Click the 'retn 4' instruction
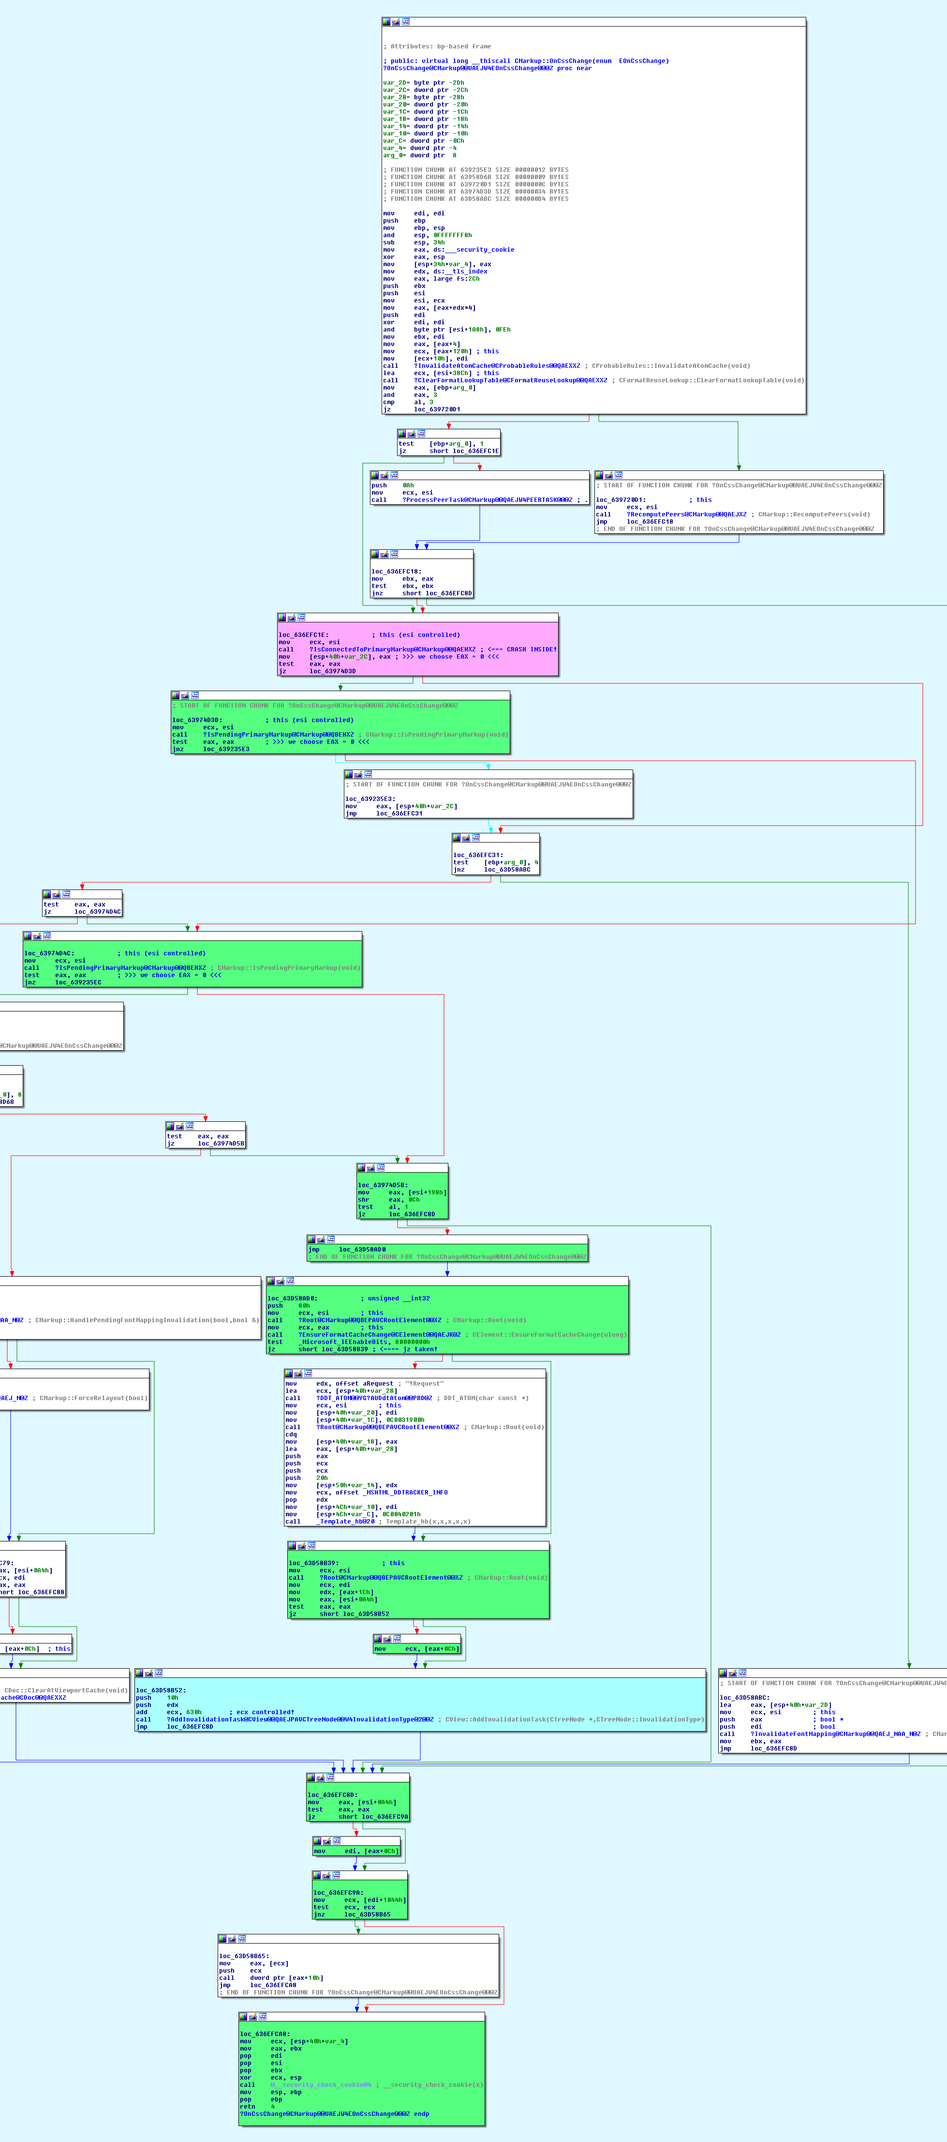The height and width of the screenshot is (2142, 947). click(x=257, y=2106)
